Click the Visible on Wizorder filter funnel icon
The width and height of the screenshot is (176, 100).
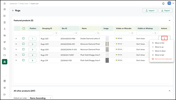click(x=132, y=33)
